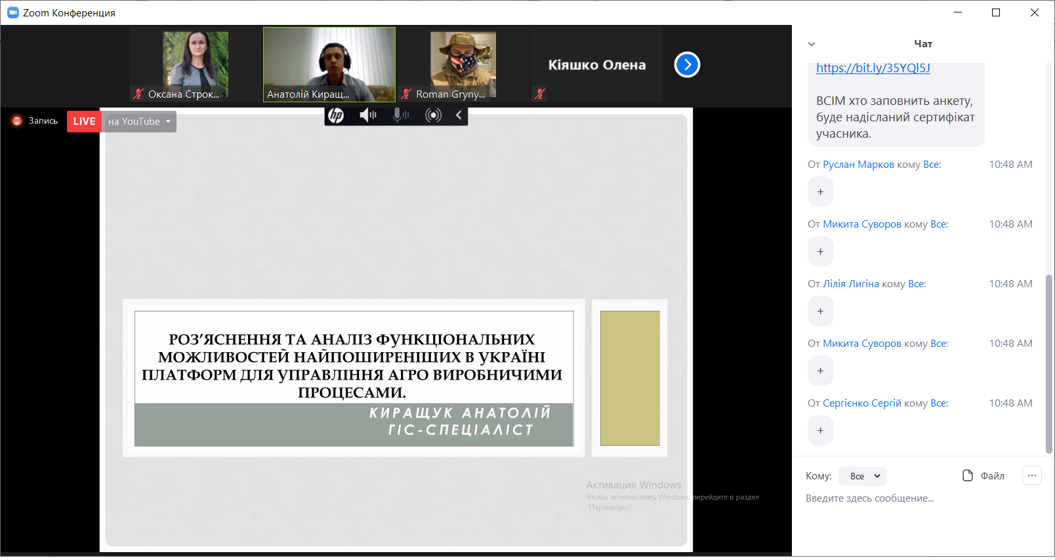Open the 'Все' recipient dropdown

(x=863, y=476)
